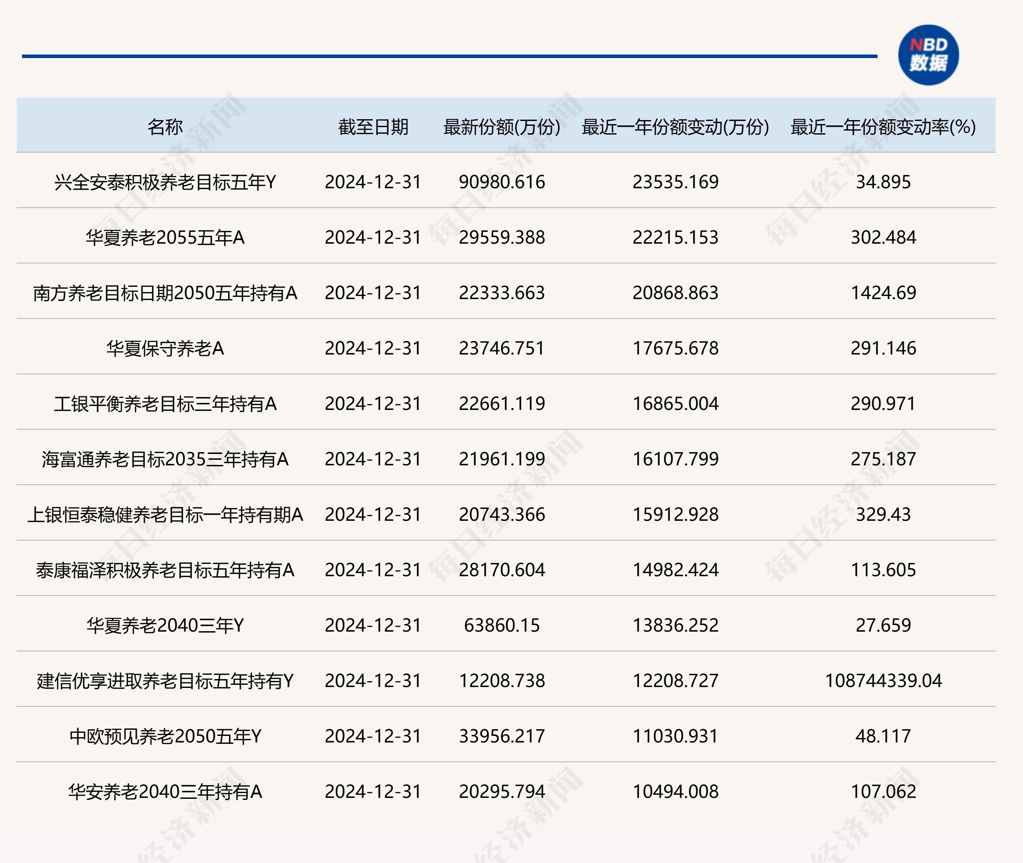Click the share change value 22215.153
Viewport: 1023px width, 863px height.
click(676, 237)
